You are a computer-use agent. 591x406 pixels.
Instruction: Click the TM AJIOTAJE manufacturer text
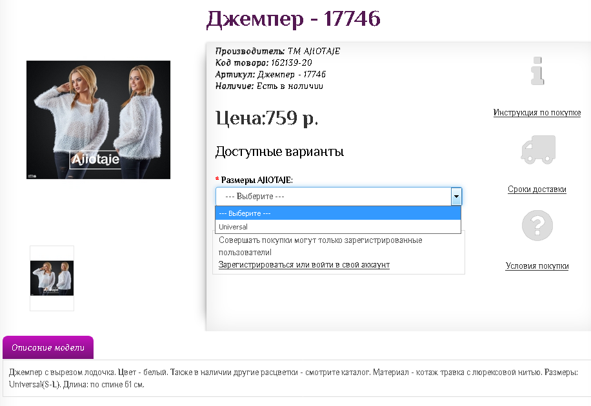[314, 51]
